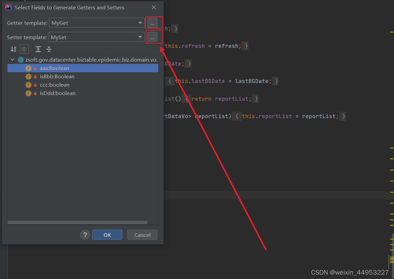Click the private lock icon on aaa:Boolean
The width and height of the screenshot is (394, 279).
coord(35,68)
